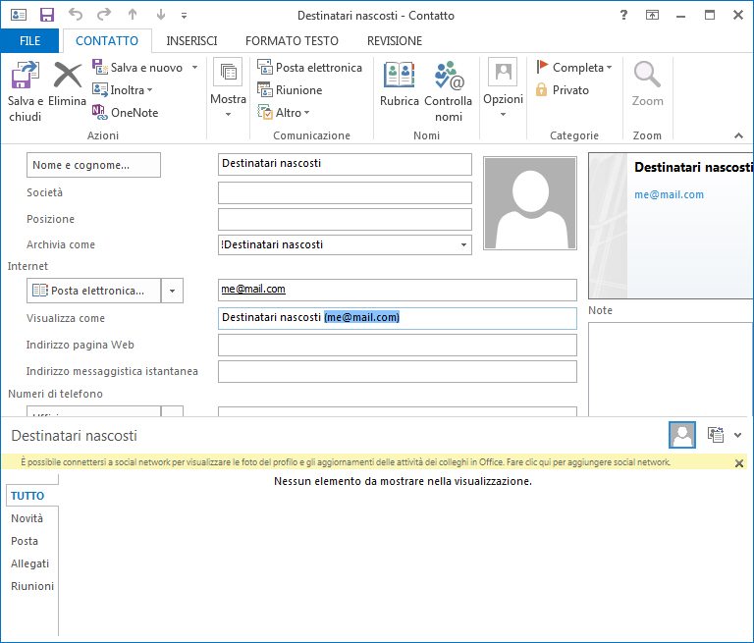The height and width of the screenshot is (643, 754).
Task: Click the Salva e chiudi icon
Action: click(25, 76)
